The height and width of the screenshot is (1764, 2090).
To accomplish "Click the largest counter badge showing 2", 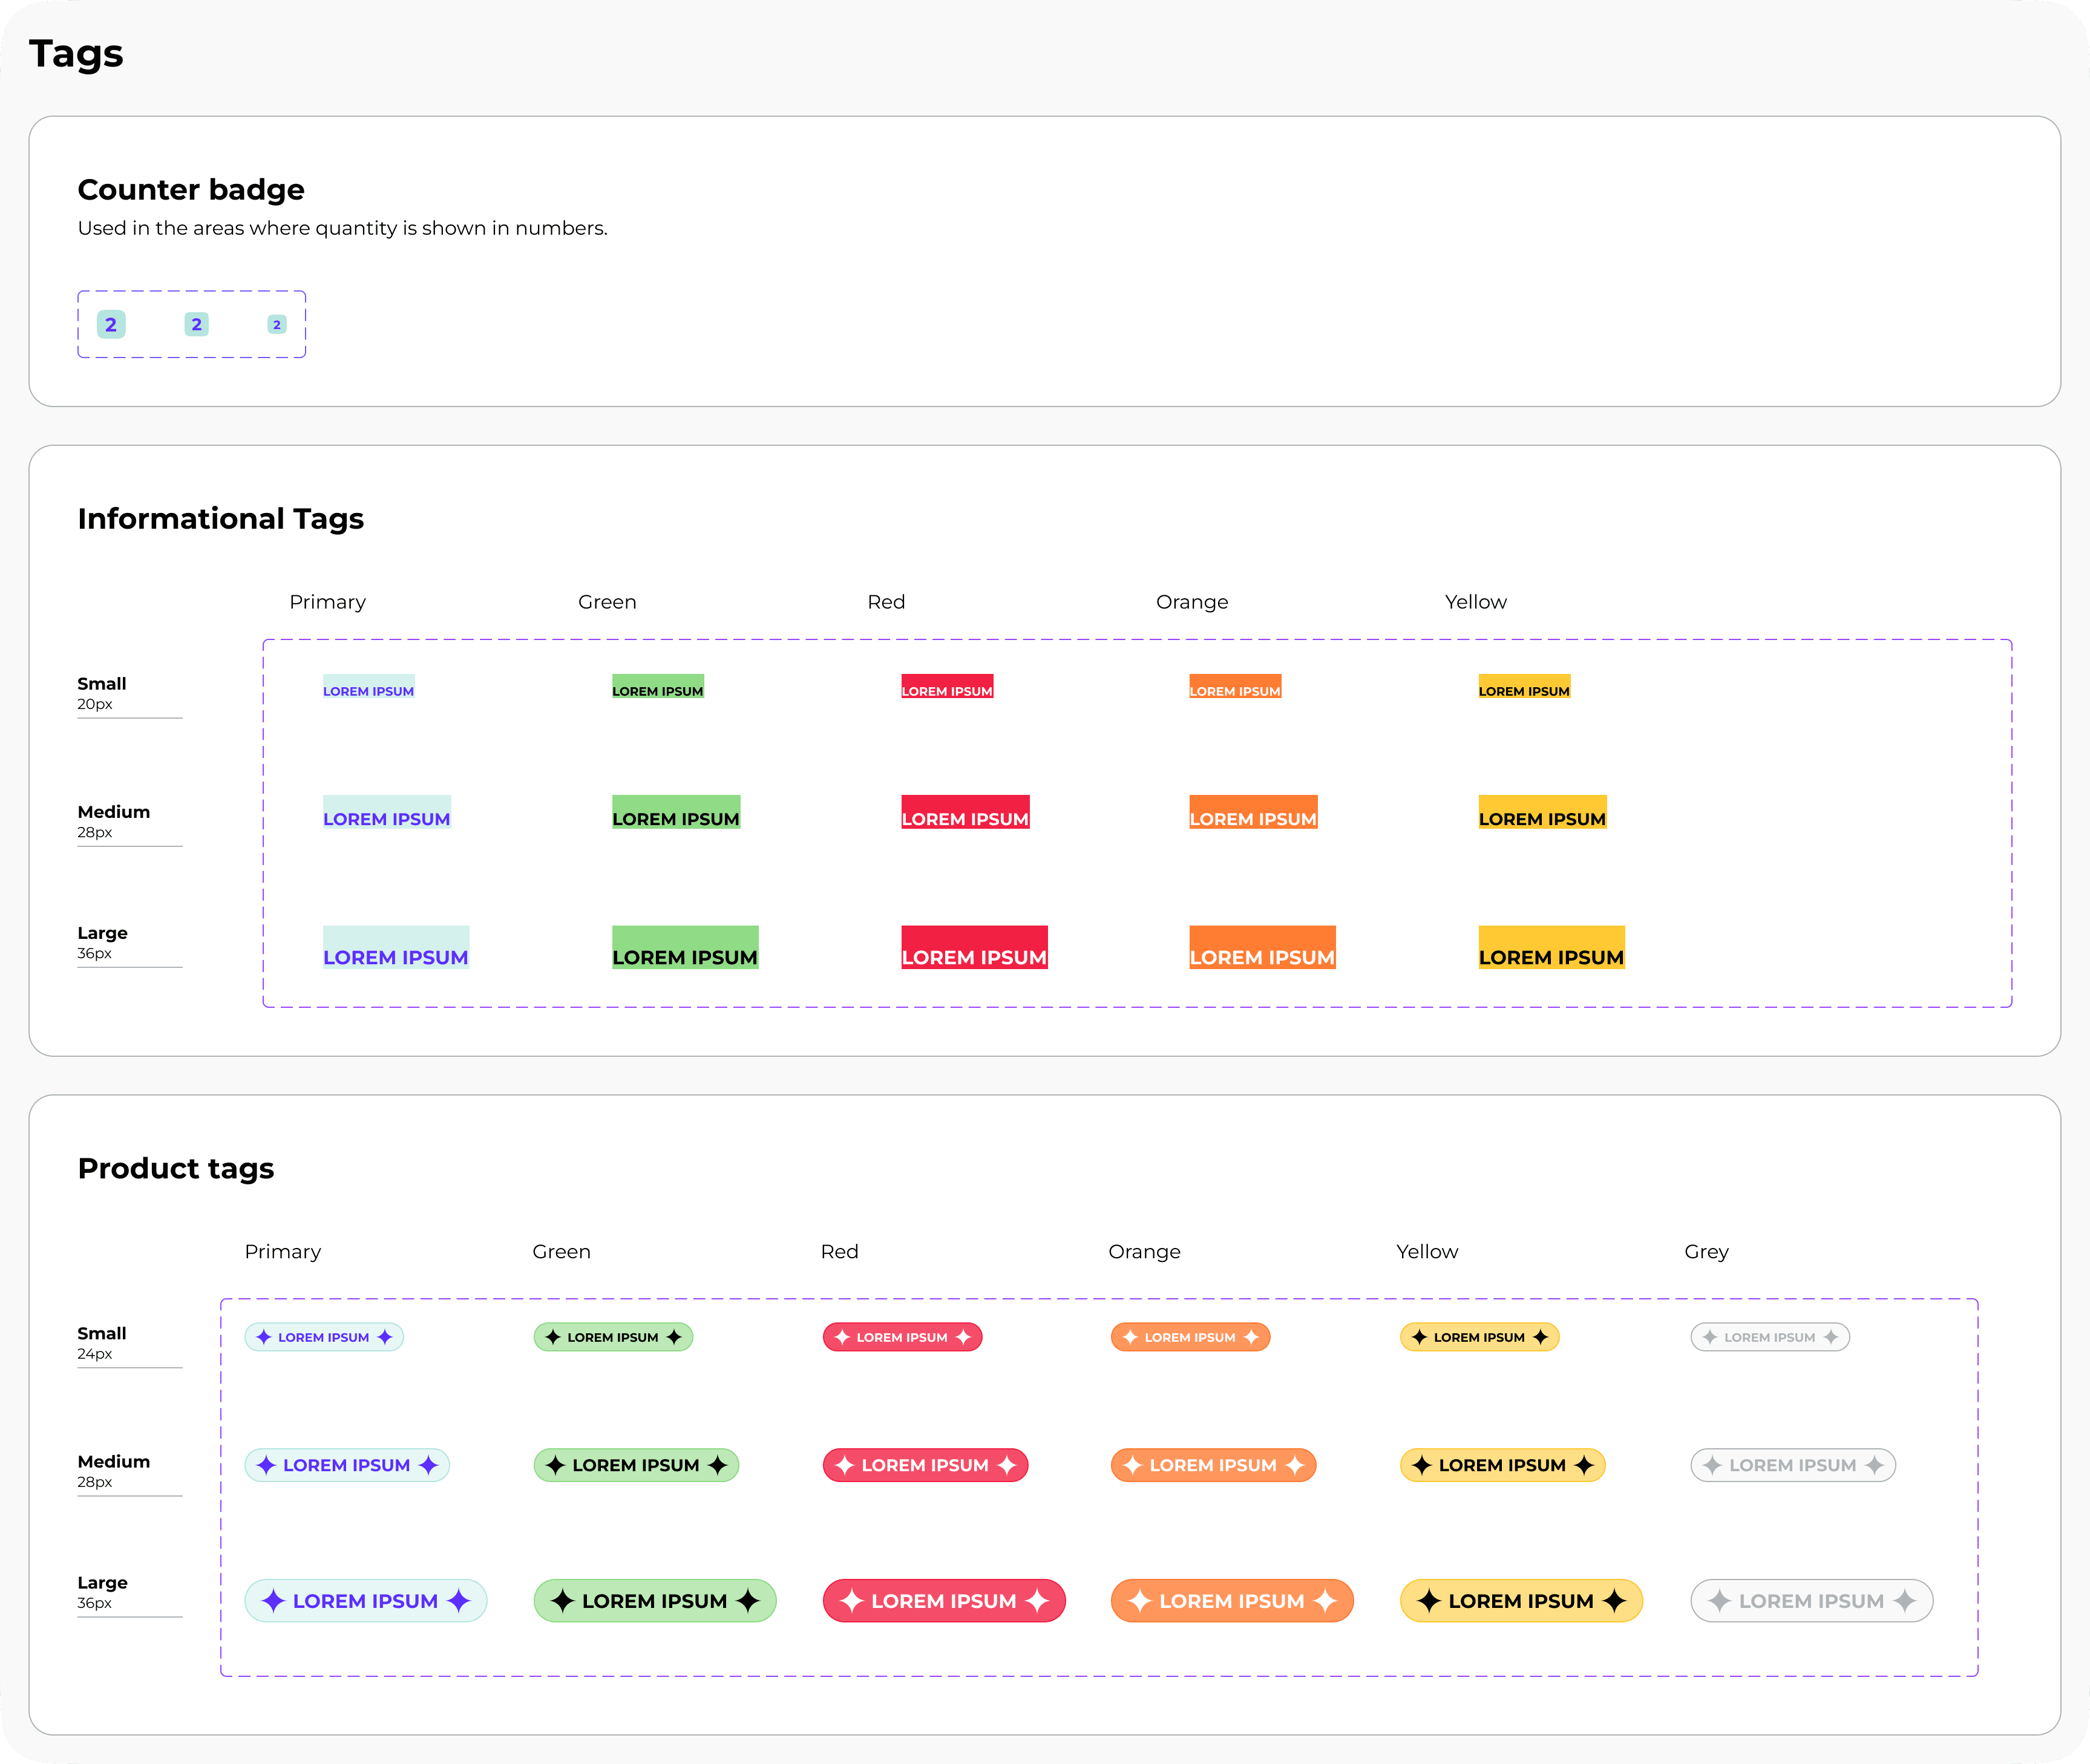I will click(111, 324).
